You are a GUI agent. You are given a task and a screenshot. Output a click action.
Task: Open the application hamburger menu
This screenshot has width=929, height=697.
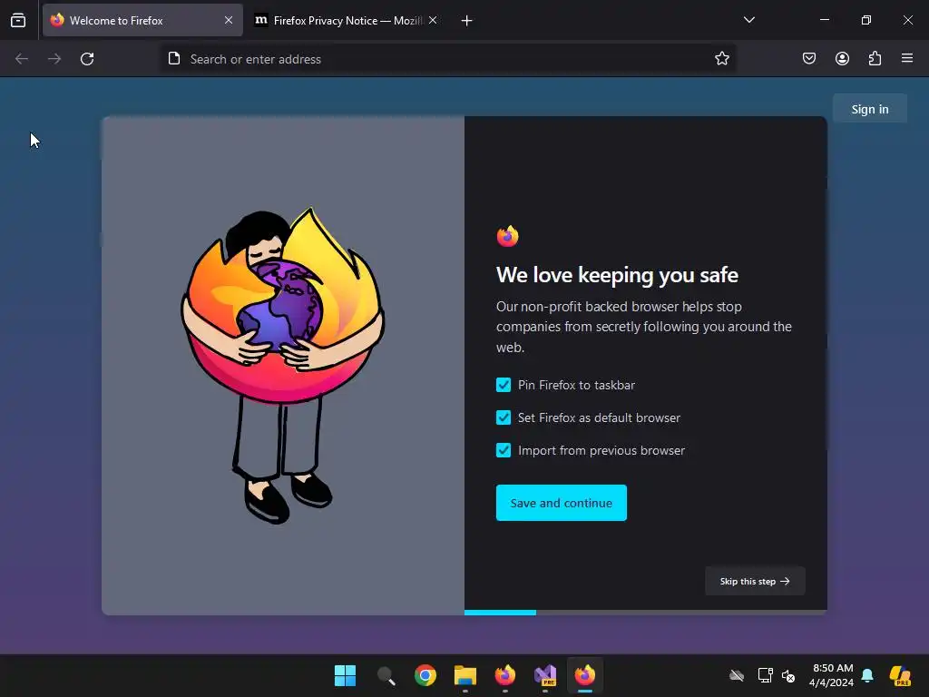point(907,58)
